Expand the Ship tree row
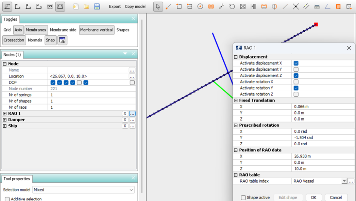 tap(4, 126)
